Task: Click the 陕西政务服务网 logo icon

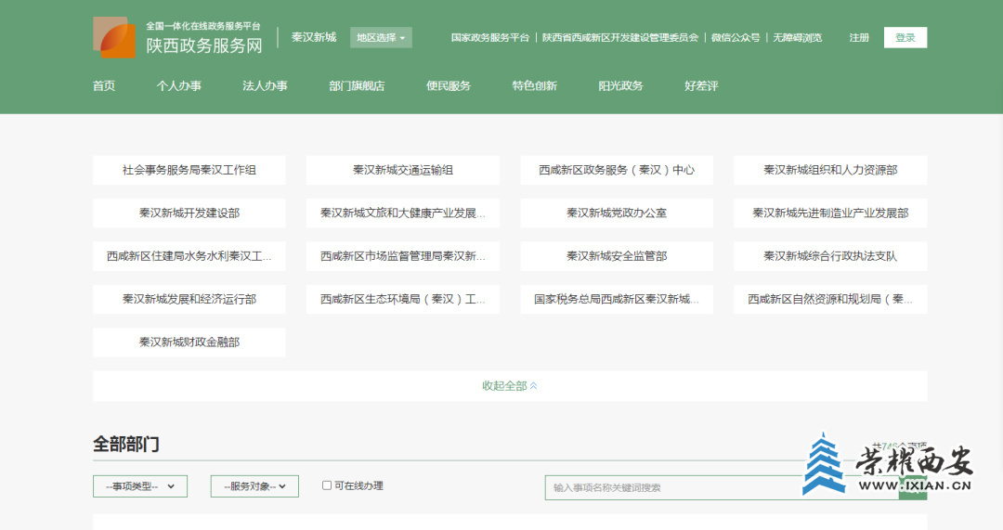Action: [114, 38]
